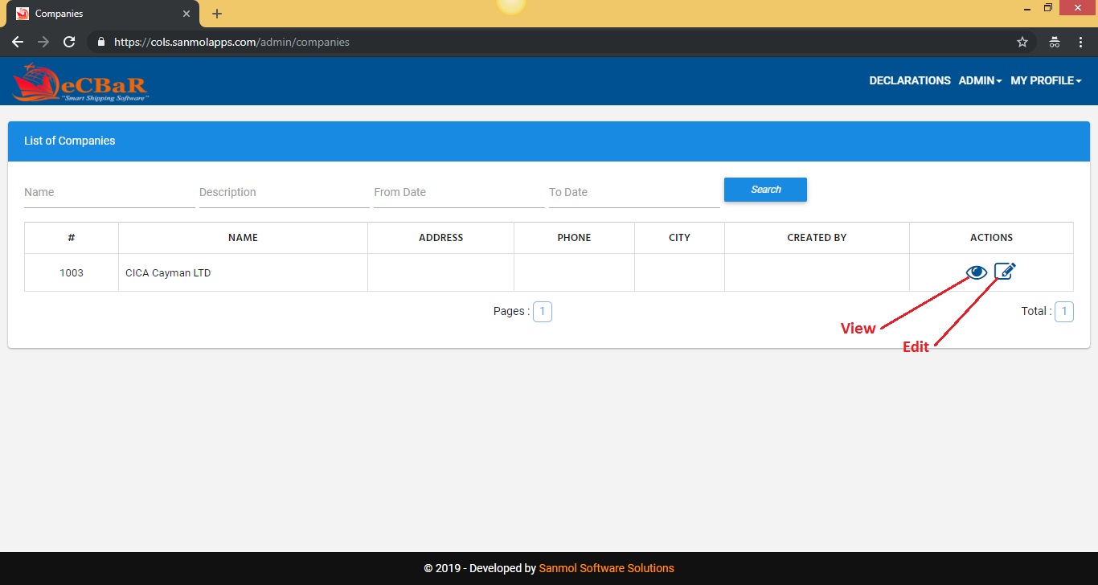
Task: Click the incognito icon in browser toolbar
Action: 1055,42
